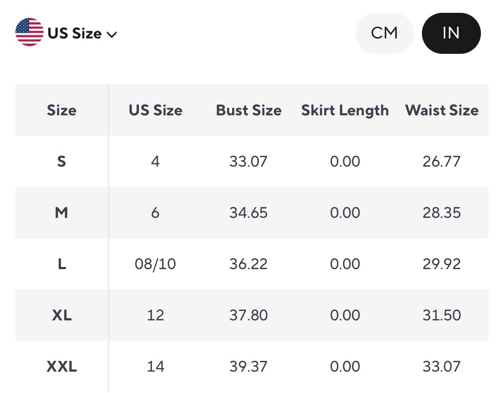Click bust value 37.80 for XL
The width and height of the screenshot is (504, 393).
(x=248, y=315)
